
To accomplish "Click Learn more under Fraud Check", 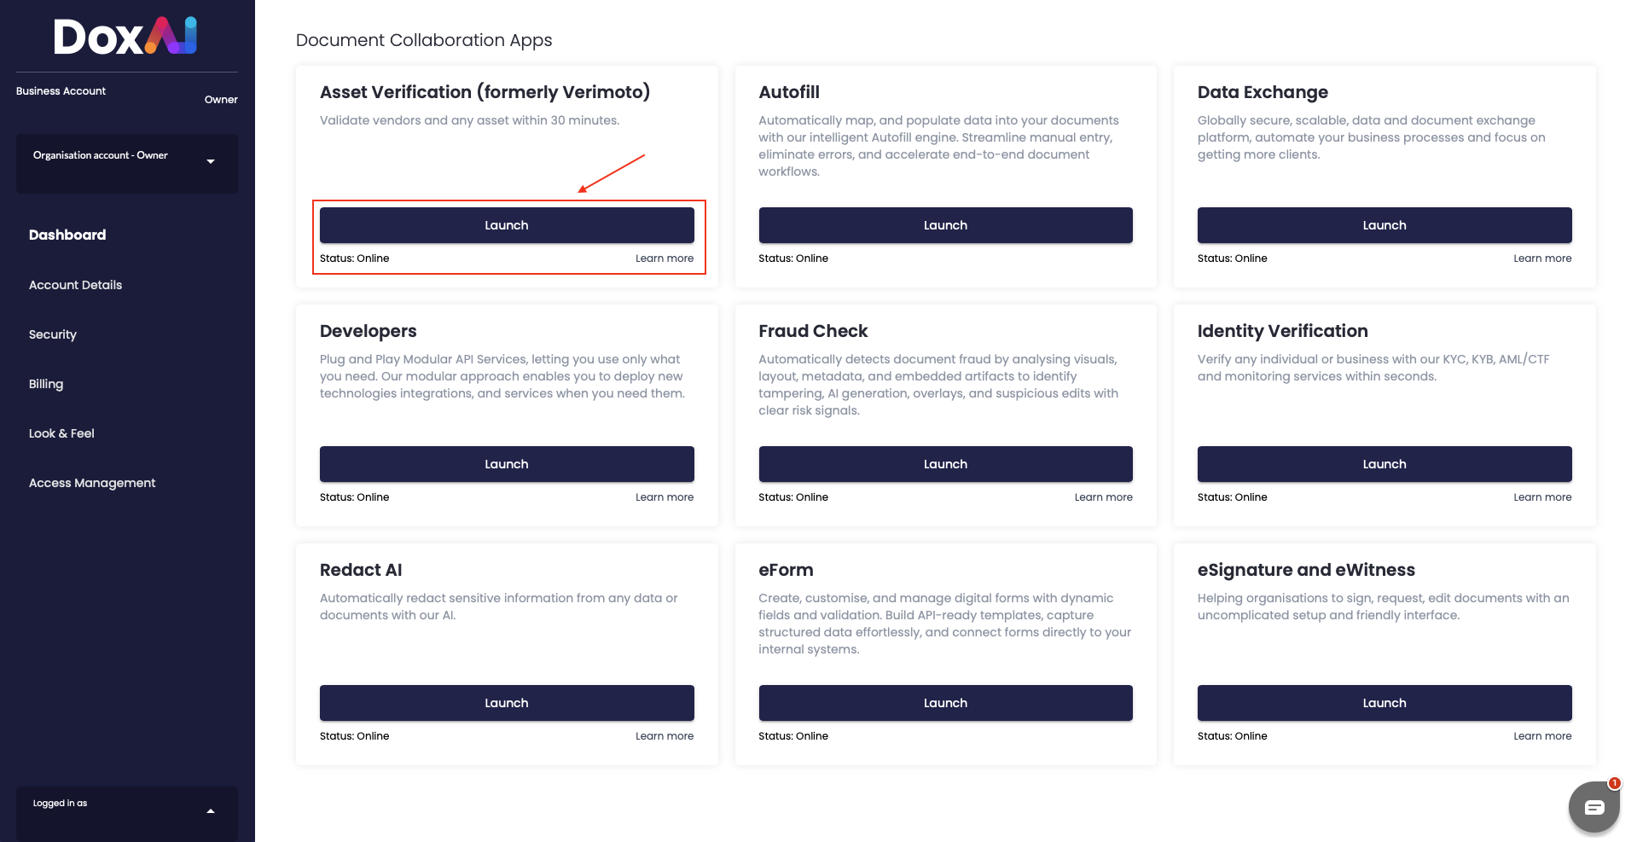I will pos(1104,497).
